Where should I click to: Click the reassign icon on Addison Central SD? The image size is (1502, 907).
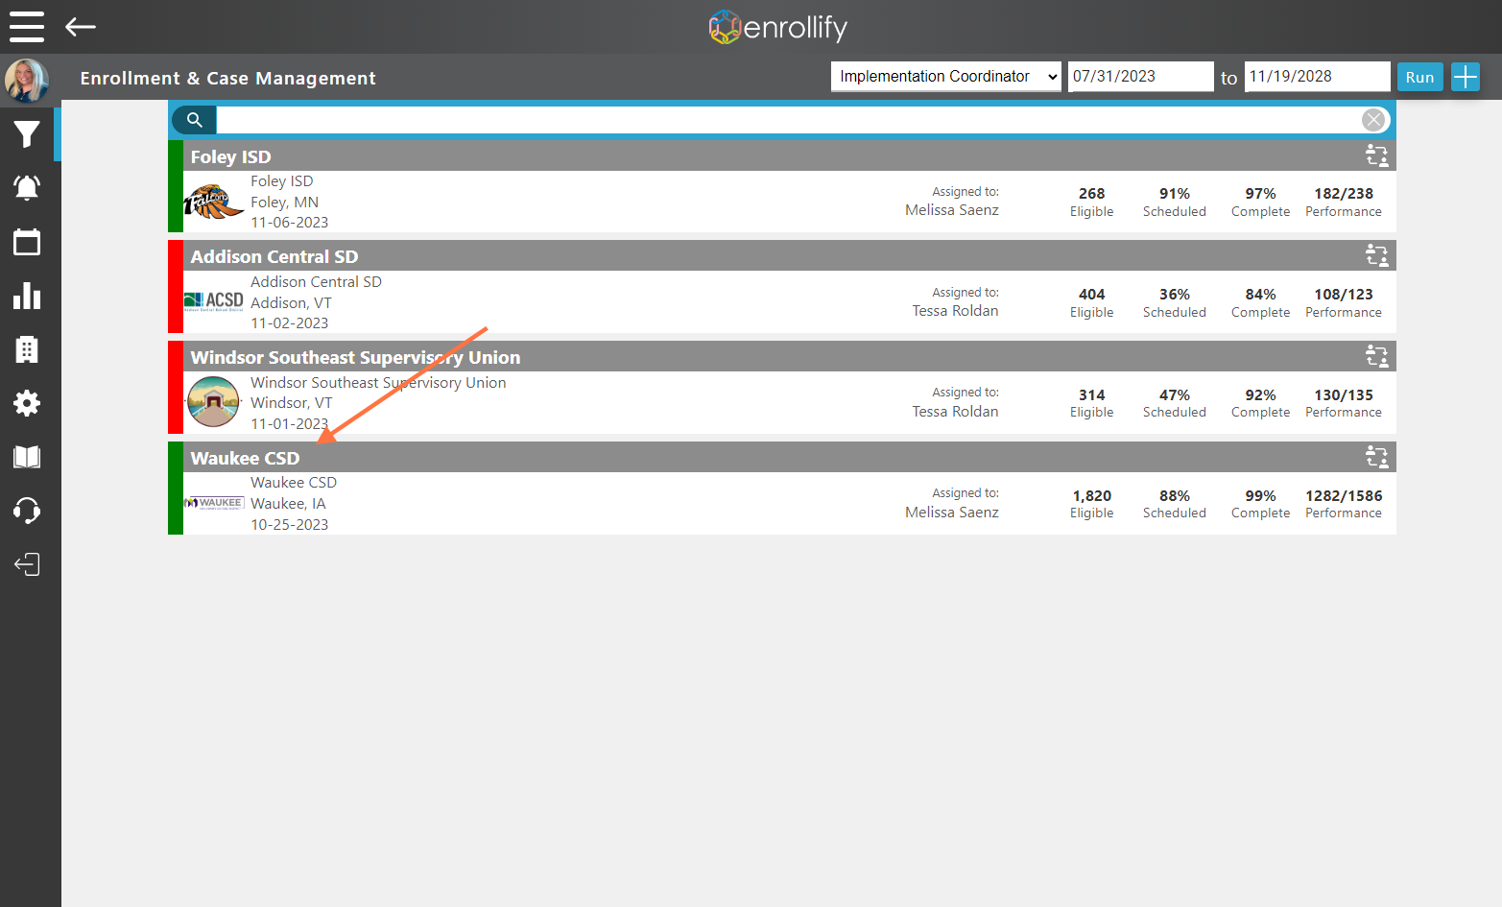(x=1376, y=255)
